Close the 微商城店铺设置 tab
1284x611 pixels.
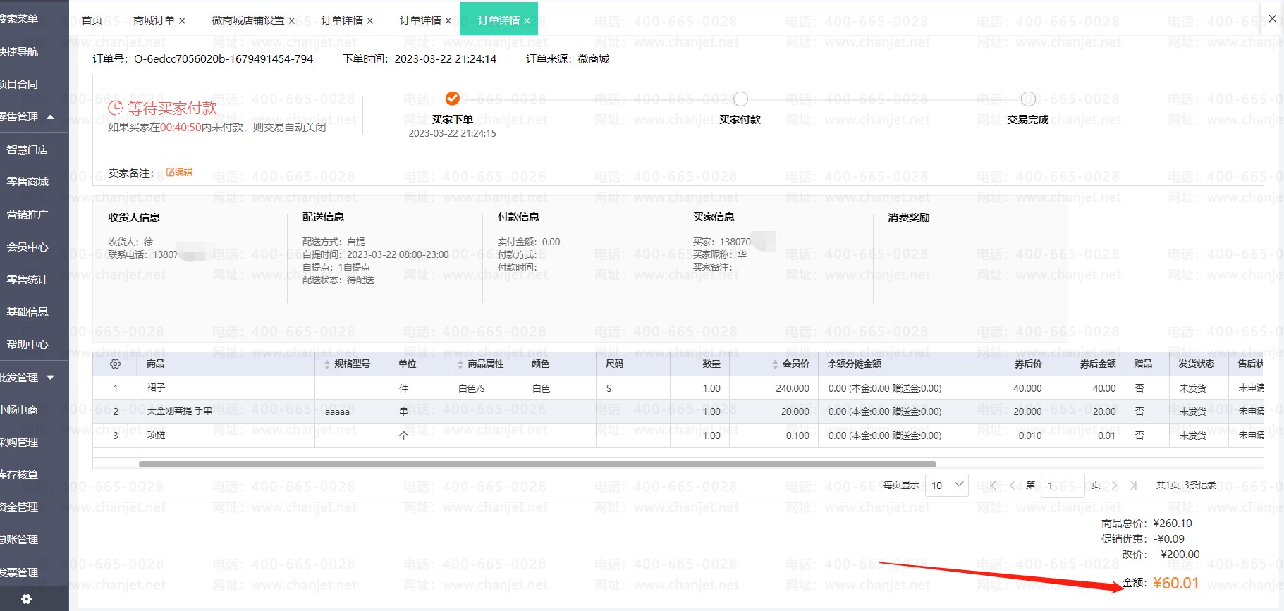tap(292, 21)
